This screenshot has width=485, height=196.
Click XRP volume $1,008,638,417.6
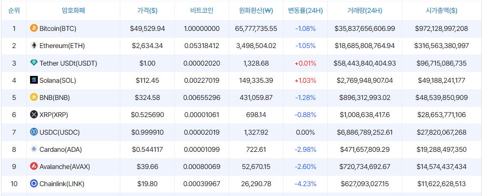365,115
